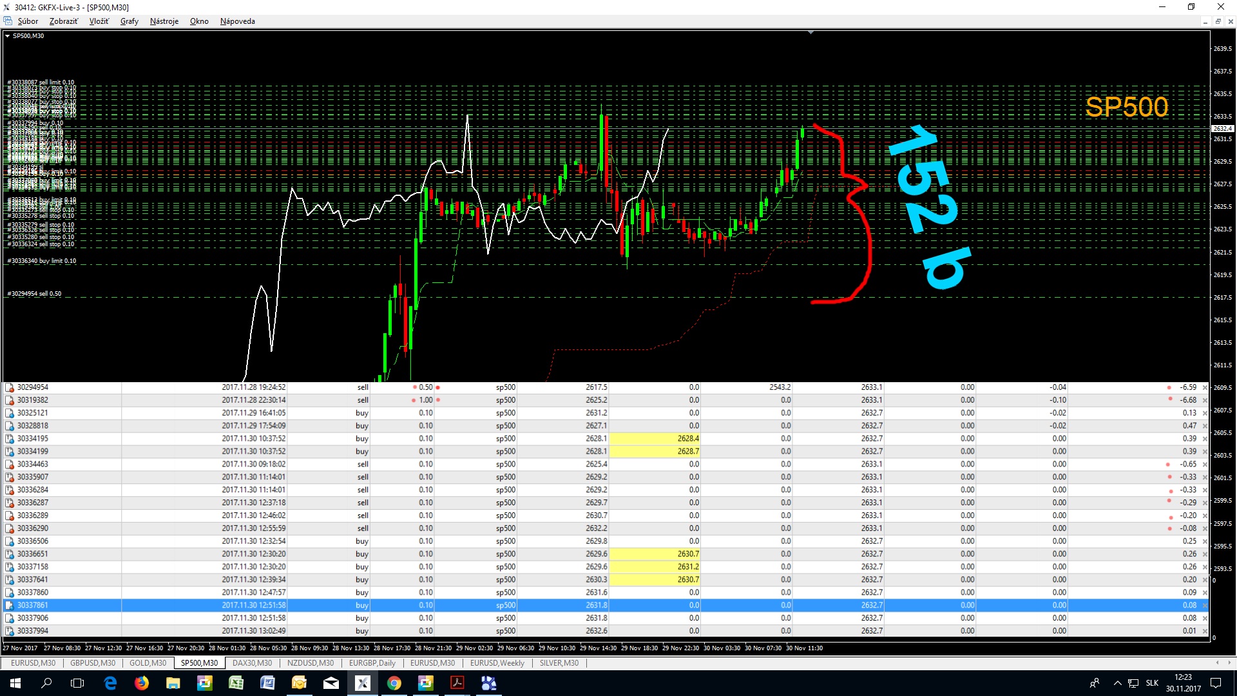Screen dimensions: 1237x696
Task: Open the Windows notification center
Action: pos(1216,683)
